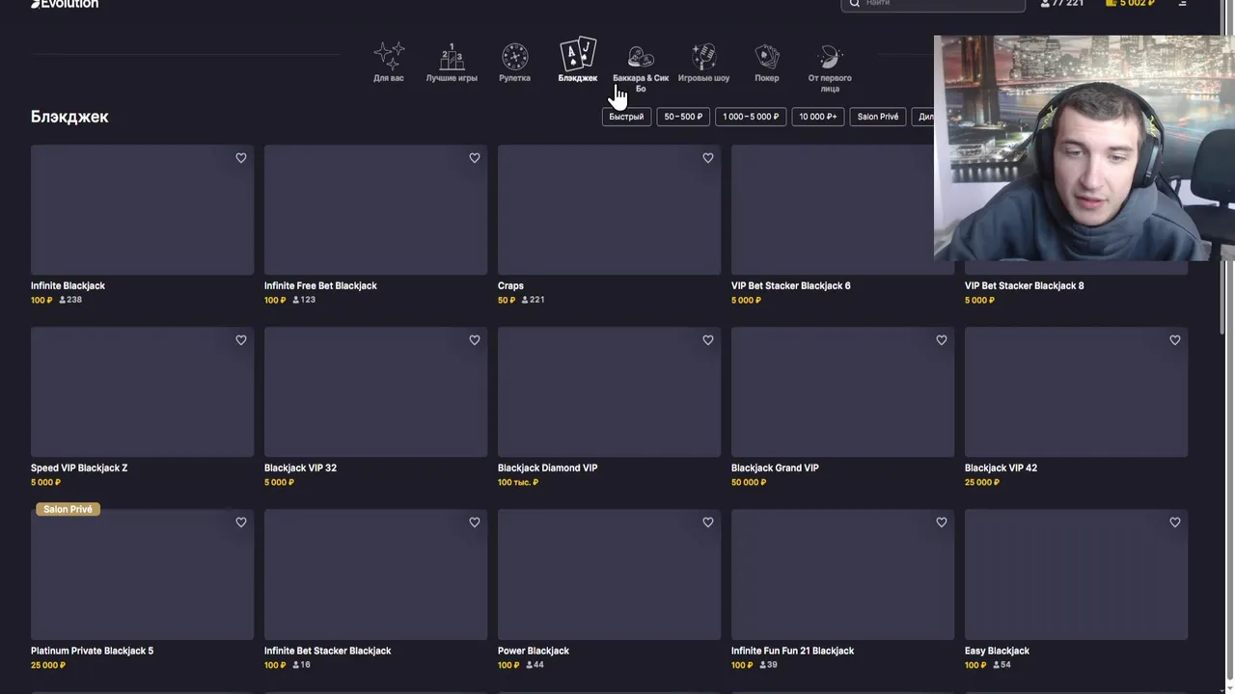The height and width of the screenshot is (694, 1235).
Task: Favorite the Speed VIP Blackjack Z table
Action: click(241, 340)
